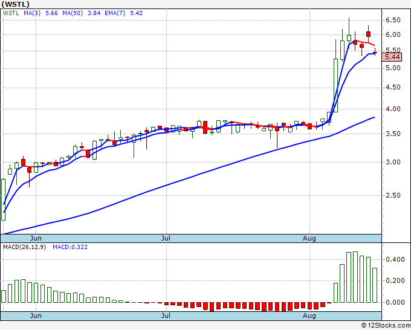Click the 0.200 MACD axis label
This screenshot has width=411, height=330.
point(395,280)
